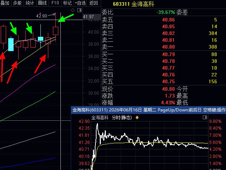Viewport: 226px width, 170px height.
Task: Click the 金海高科 label in intraday chart
Action: (100, 117)
